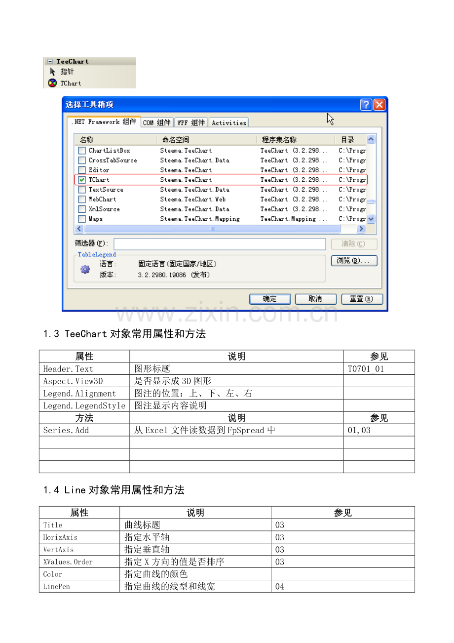Click the 'Series.Add' table cell
Image resolution: width=454 pixels, height=643 pixels.
(x=84, y=430)
